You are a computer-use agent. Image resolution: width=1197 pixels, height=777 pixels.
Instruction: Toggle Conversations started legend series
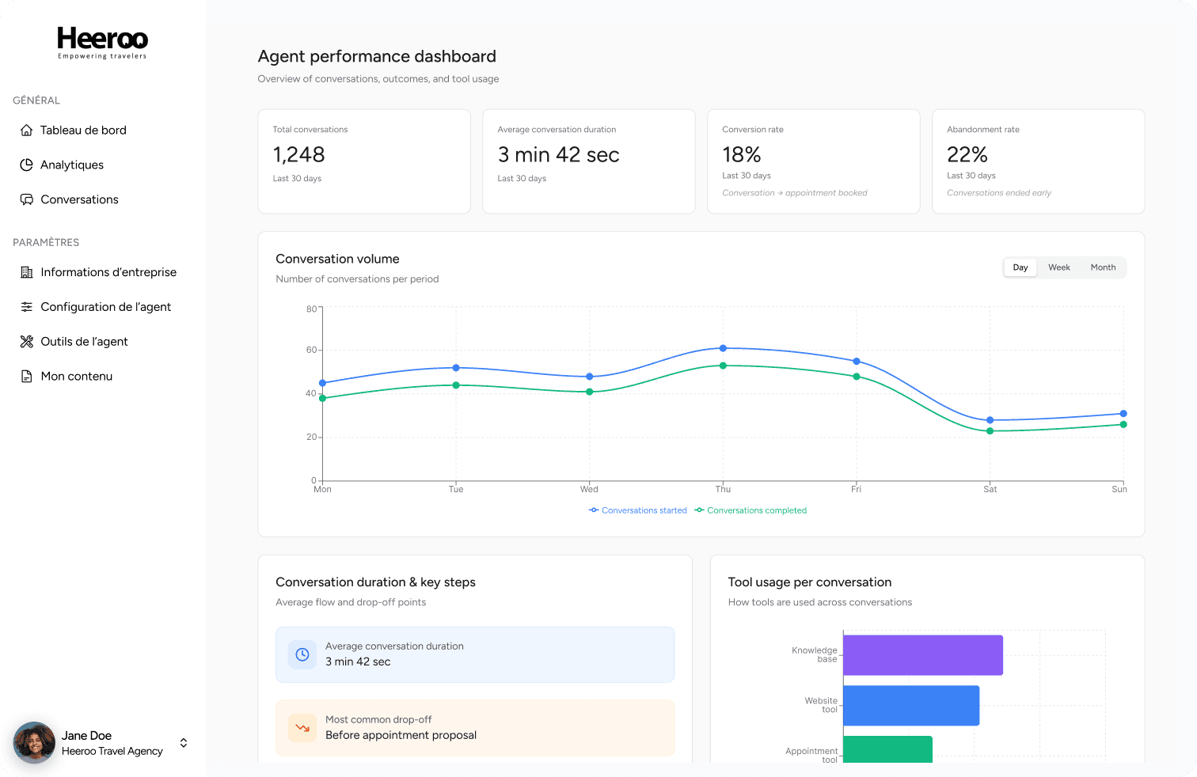[x=638, y=510]
